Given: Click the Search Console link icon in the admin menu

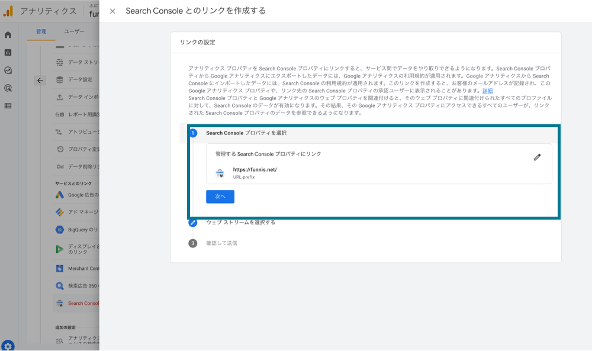Looking at the screenshot, I should [60, 303].
